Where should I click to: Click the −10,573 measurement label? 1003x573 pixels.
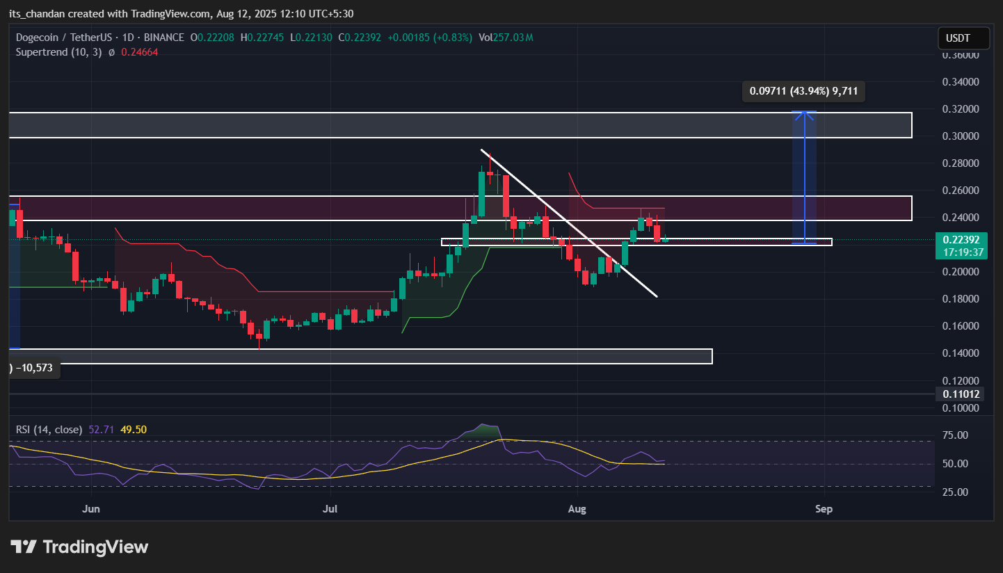[33, 367]
